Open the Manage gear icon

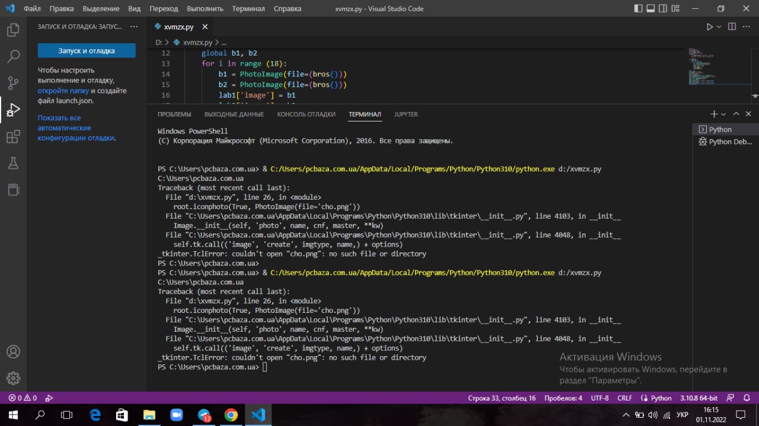(x=13, y=378)
